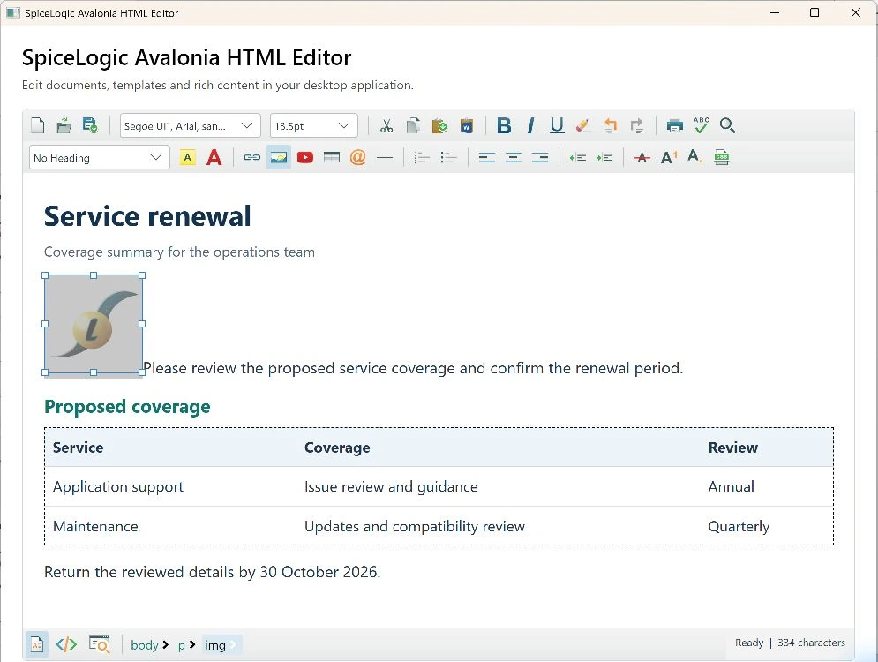The width and height of the screenshot is (878, 662).
Task: Open find with the magnifier icon
Action: point(727,125)
